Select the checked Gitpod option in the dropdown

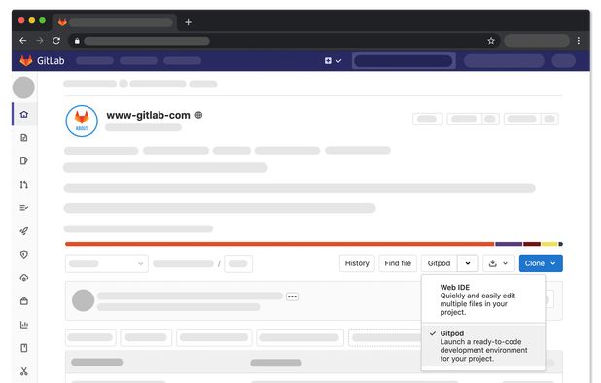(483, 346)
